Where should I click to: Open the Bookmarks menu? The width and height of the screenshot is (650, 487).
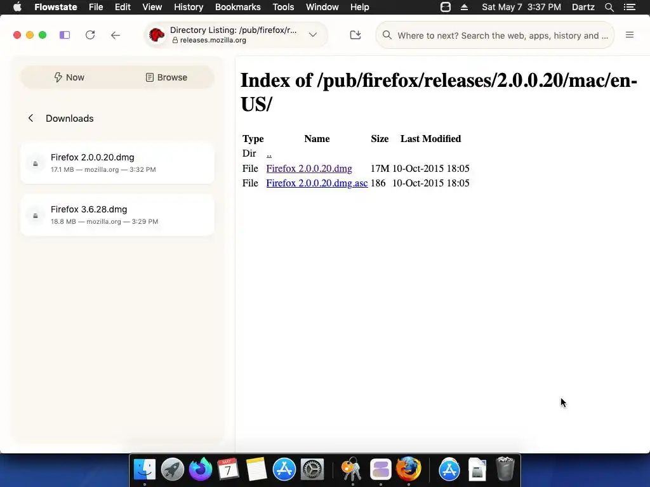coord(238,7)
